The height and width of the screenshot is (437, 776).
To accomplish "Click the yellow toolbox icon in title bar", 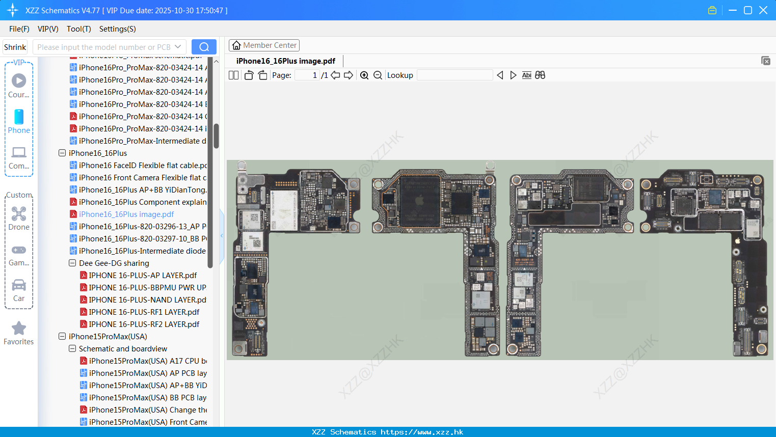I will 712,10.
